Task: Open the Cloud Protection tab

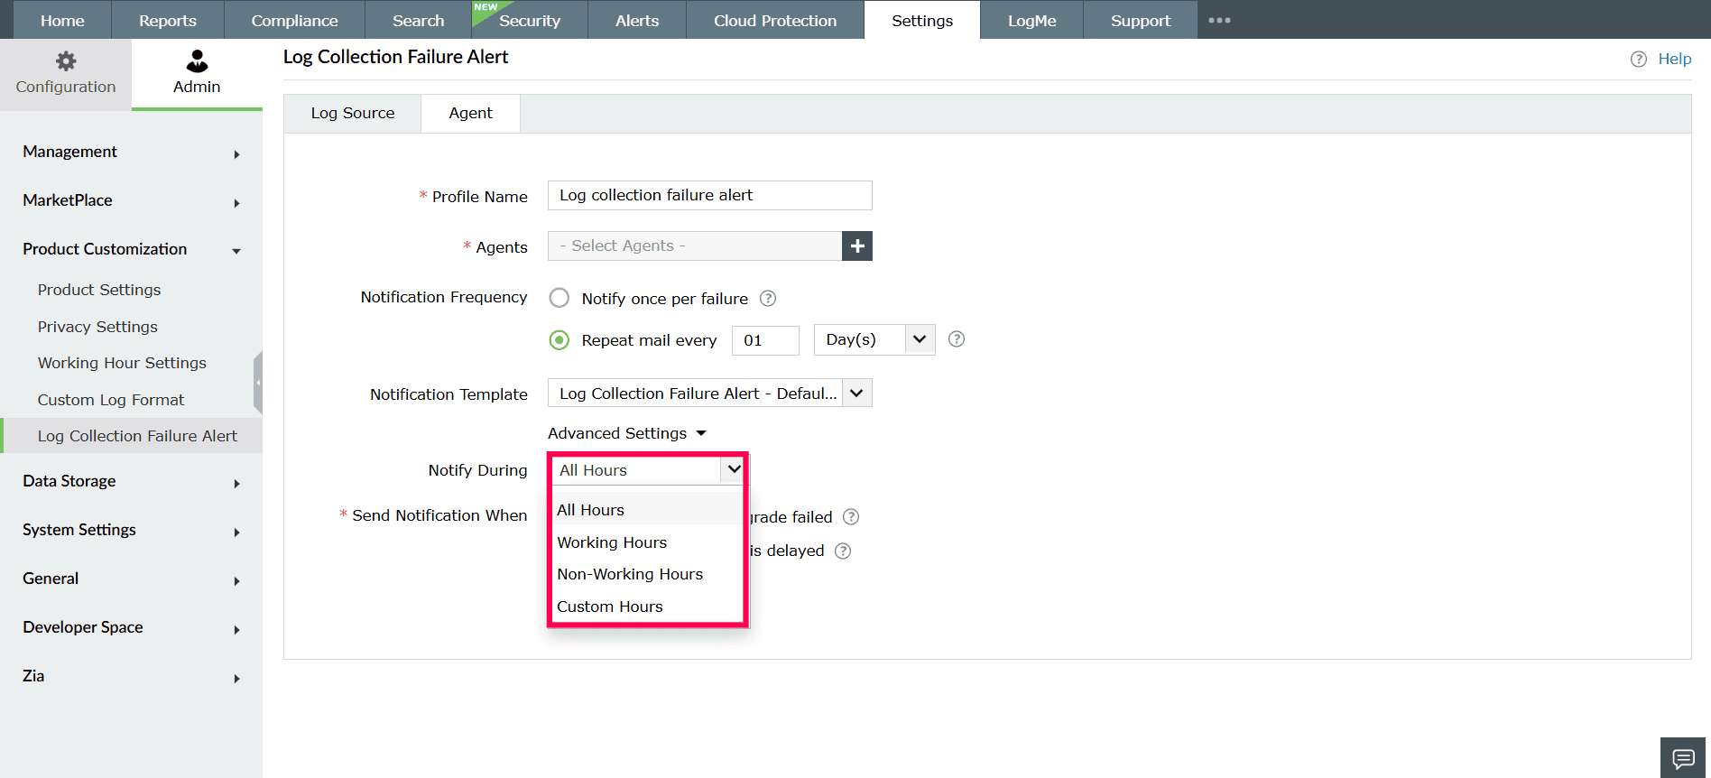Action: (775, 20)
